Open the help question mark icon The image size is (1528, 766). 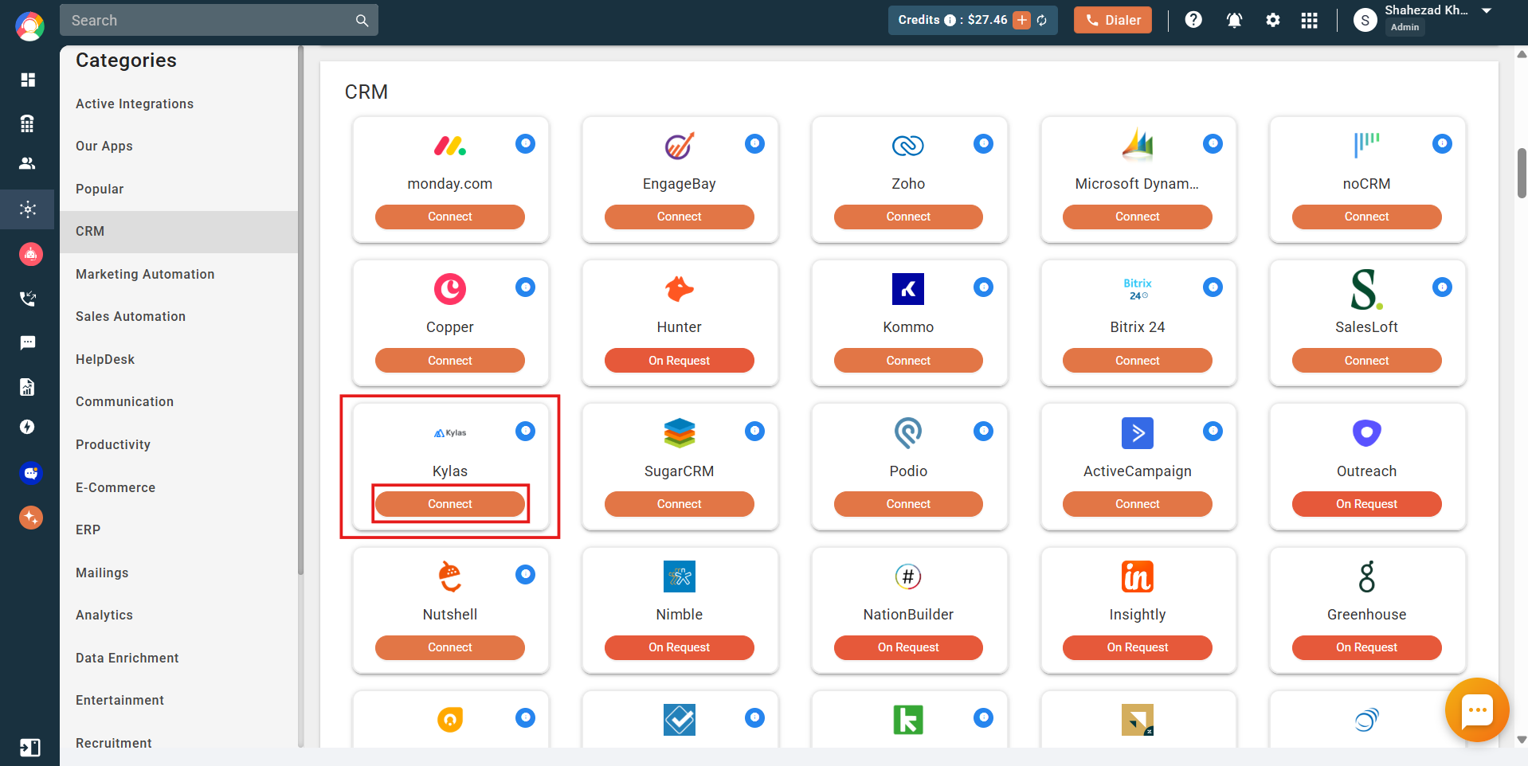click(1193, 20)
